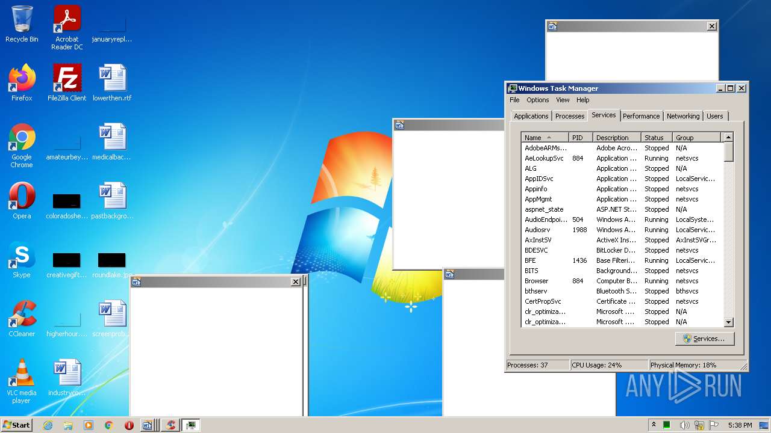Viewport: 771px width, 433px height.
Task: Open the volume speaker tray icon
Action: point(684,425)
